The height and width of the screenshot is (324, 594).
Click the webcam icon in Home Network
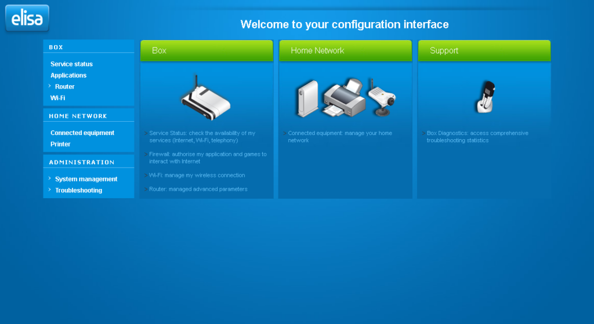click(382, 96)
